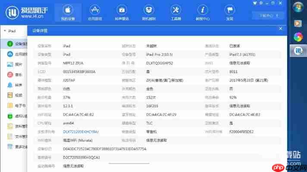Click the i4 爱思助手 logo
The width and height of the screenshot is (307, 172).
tap(27, 12)
